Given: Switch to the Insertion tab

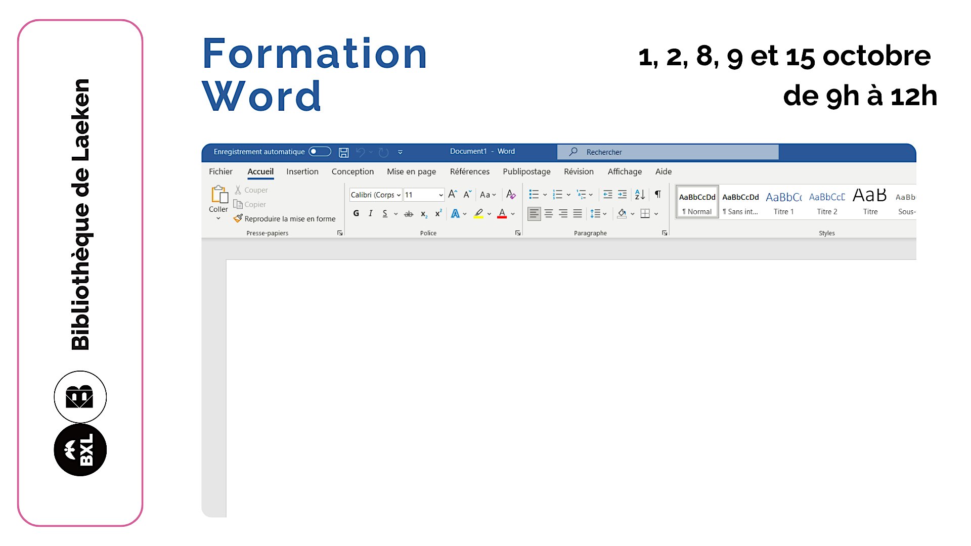Looking at the screenshot, I should 302,171.
